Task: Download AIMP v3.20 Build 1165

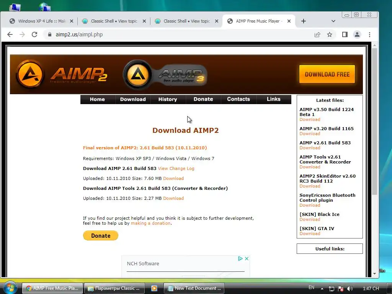Action: [x=310, y=134]
